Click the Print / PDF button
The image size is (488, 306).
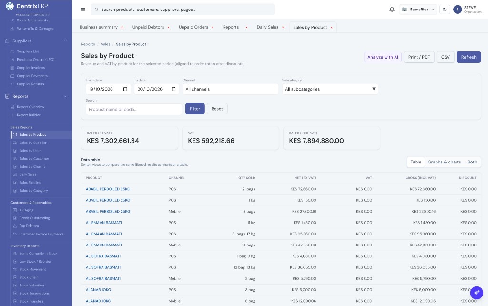[x=419, y=57]
